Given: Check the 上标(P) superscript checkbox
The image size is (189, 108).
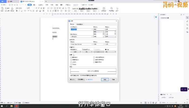Looking at the screenshot, I should click(71, 62).
